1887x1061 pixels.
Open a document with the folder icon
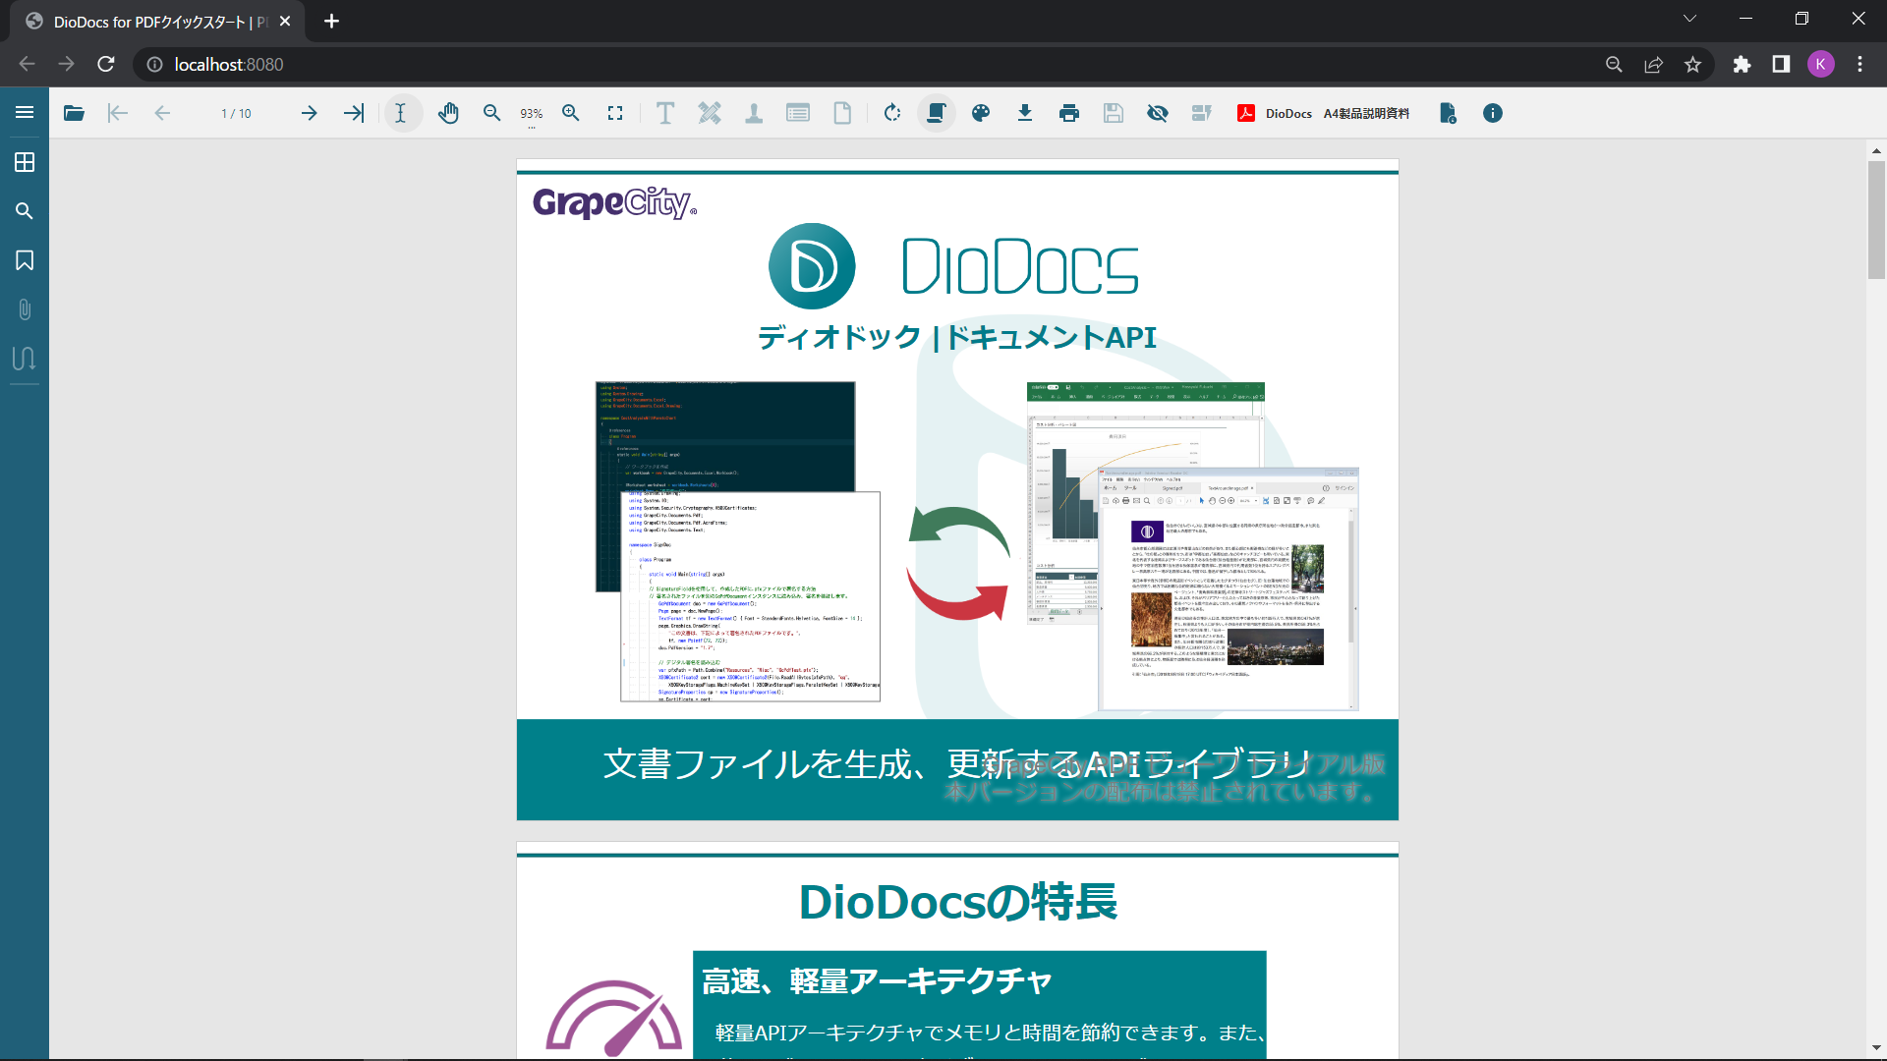point(74,113)
